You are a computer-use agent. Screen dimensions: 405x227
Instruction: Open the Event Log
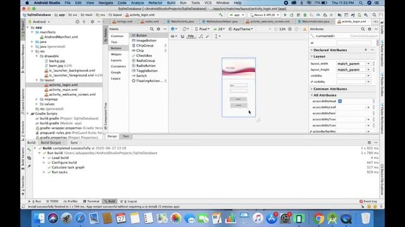(368, 201)
